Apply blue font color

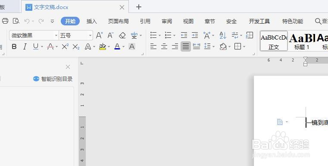[117, 46]
